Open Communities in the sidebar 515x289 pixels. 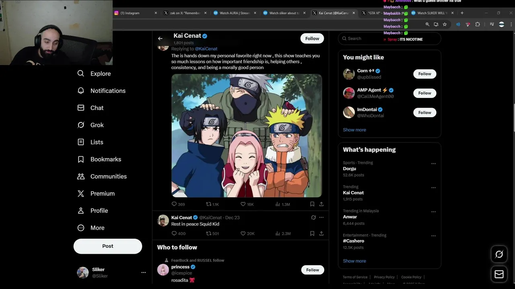(x=102, y=176)
